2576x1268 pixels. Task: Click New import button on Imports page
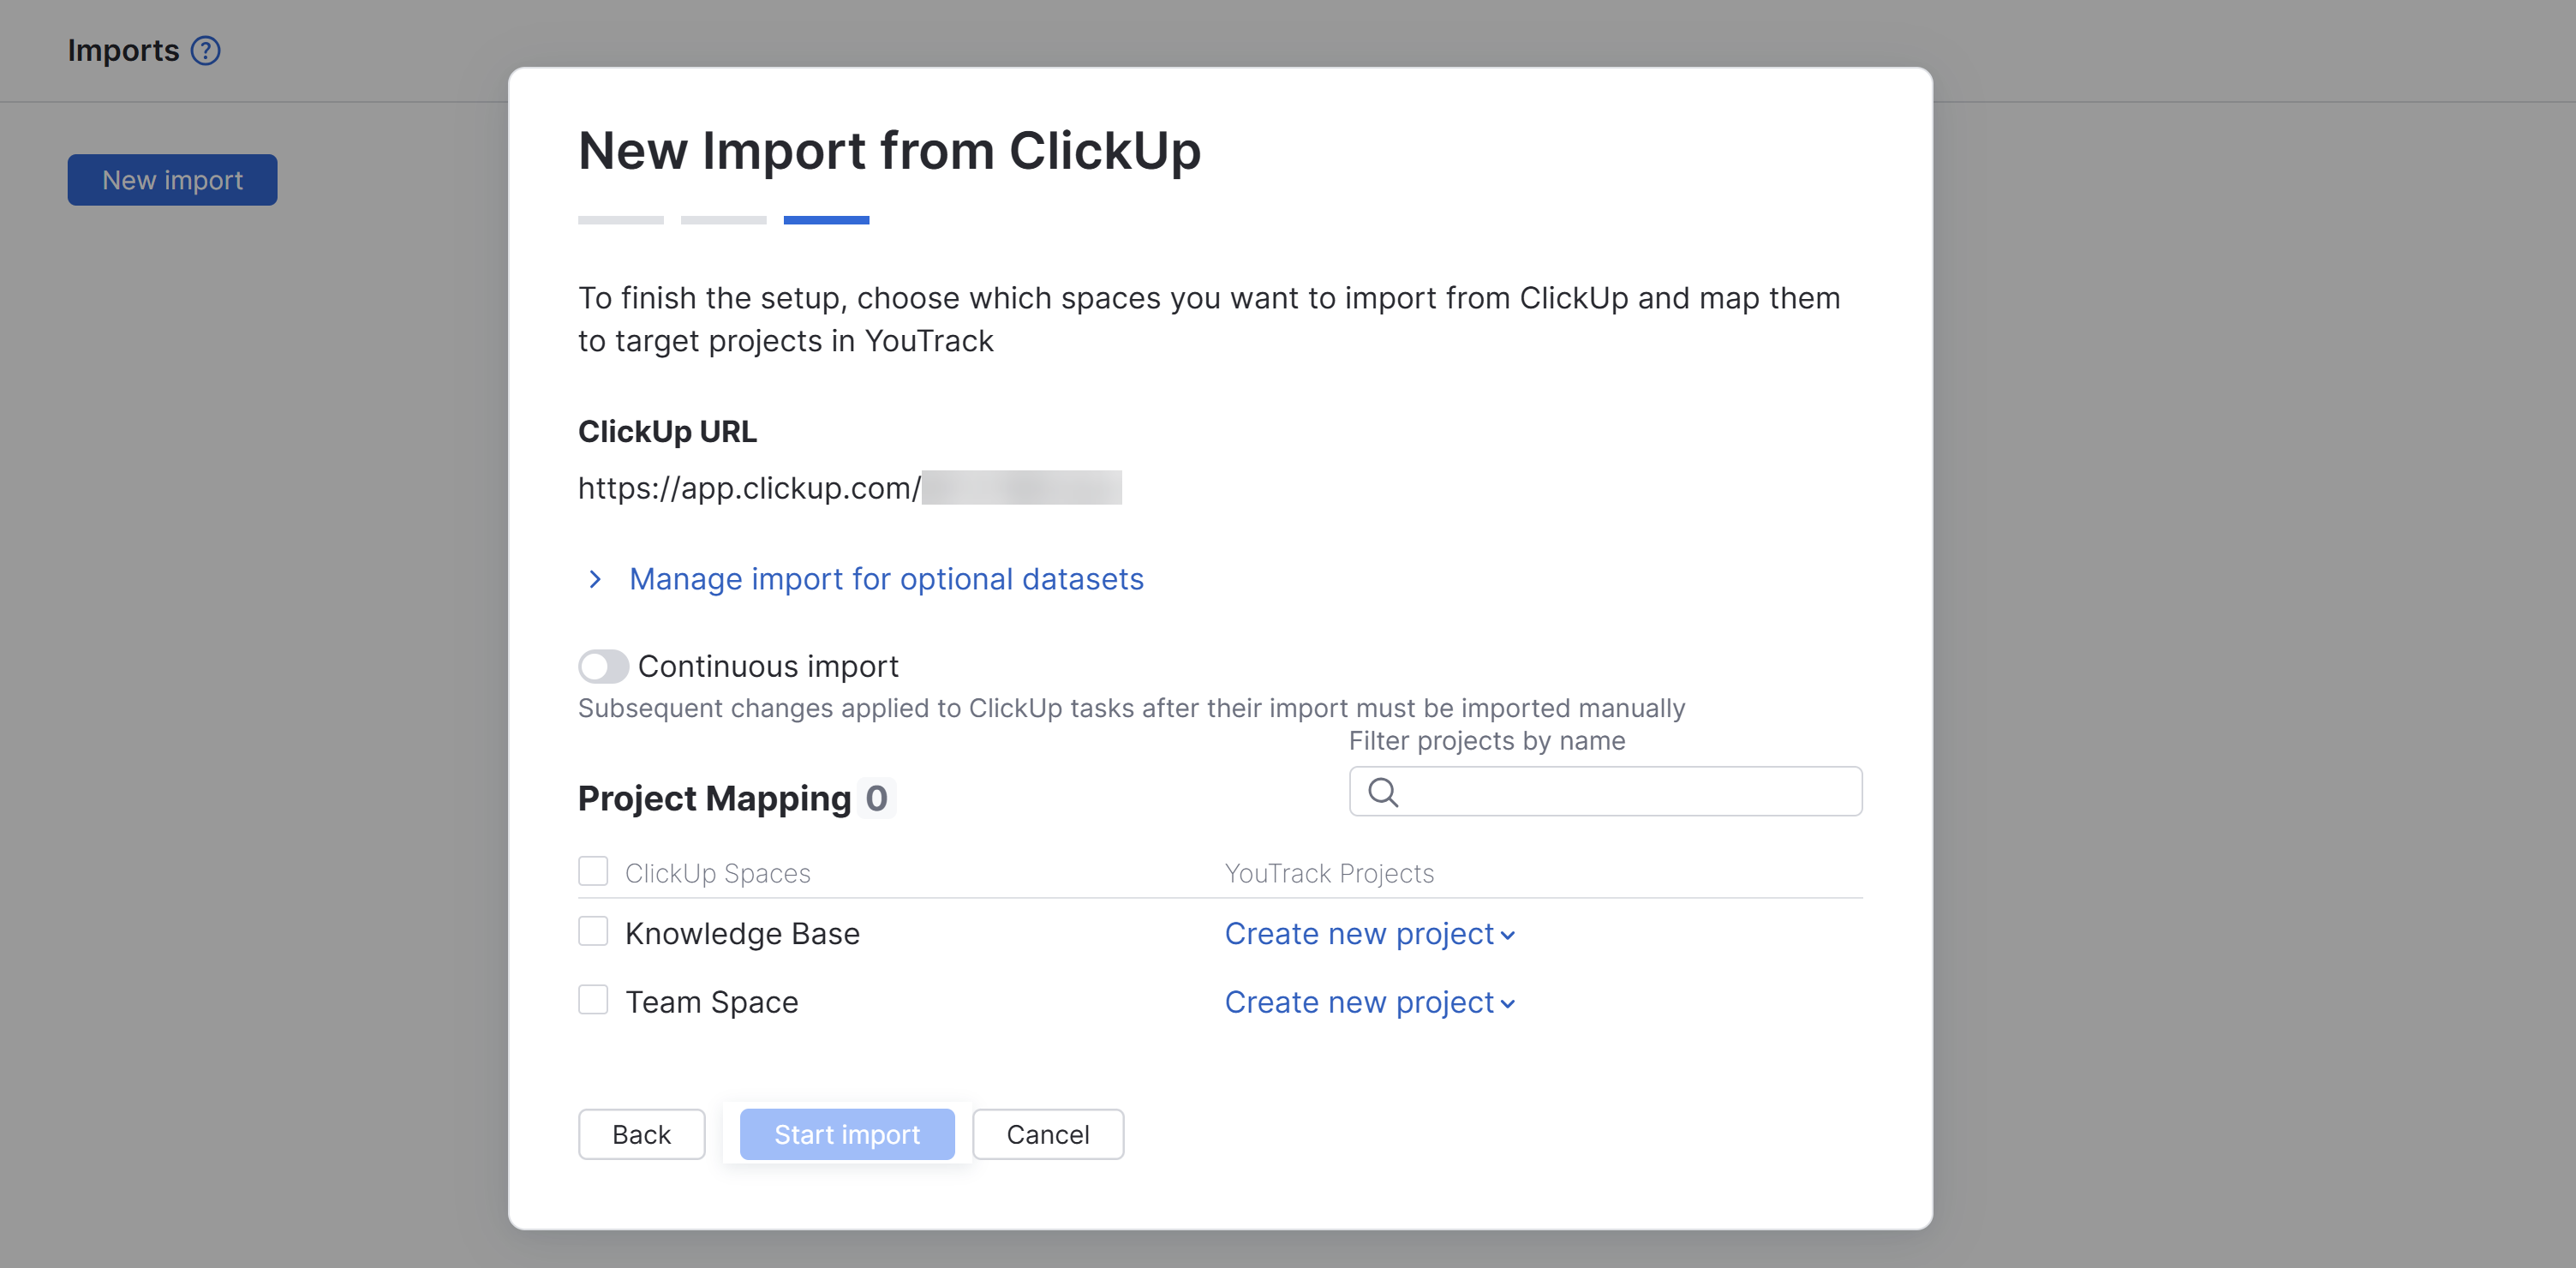click(172, 180)
